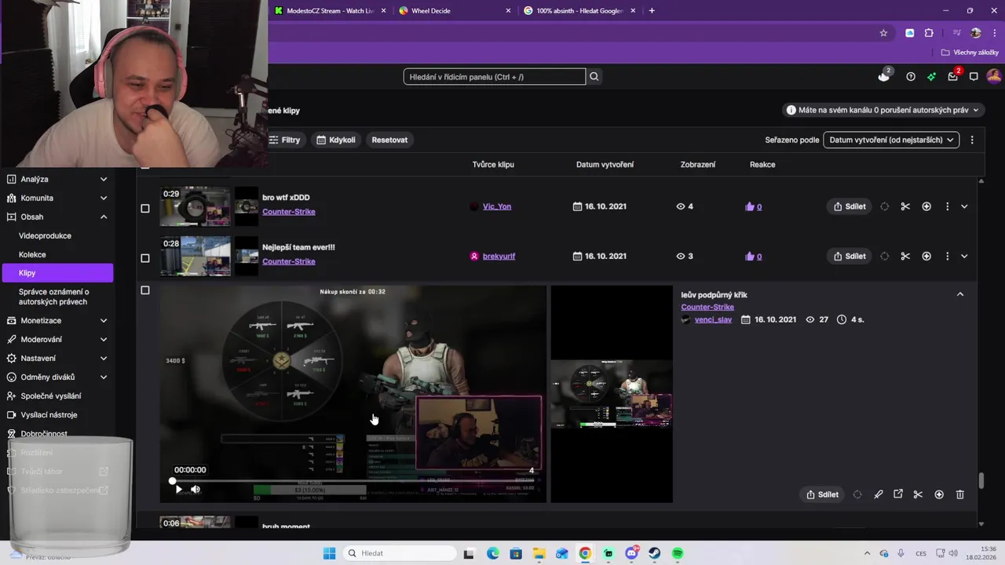The height and width of the screenshot is (565, 1005).
Task: Open the brekyurlf creator link
Action: (499, 256)
